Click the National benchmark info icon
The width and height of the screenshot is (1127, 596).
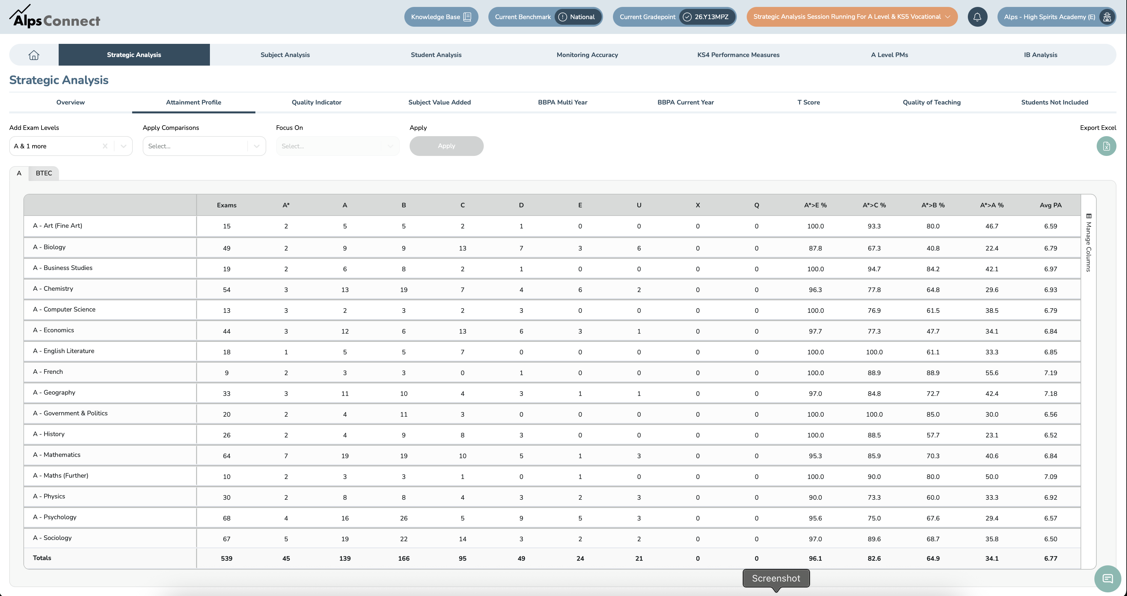563,17
